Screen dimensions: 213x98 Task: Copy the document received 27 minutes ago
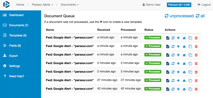click(x=190, y=81)
